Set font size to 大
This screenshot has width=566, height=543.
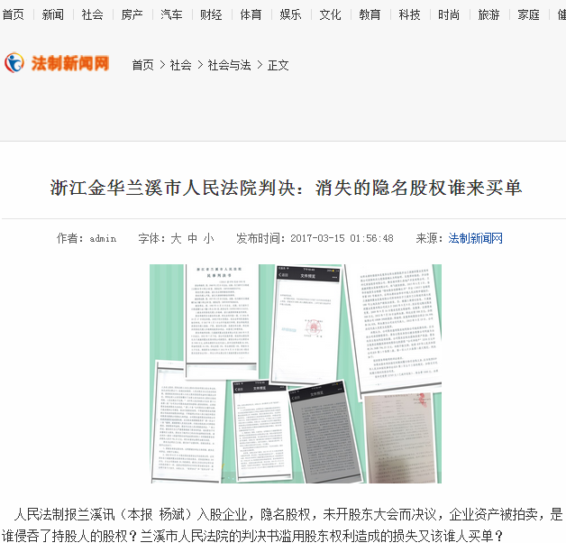coord(177,238)
